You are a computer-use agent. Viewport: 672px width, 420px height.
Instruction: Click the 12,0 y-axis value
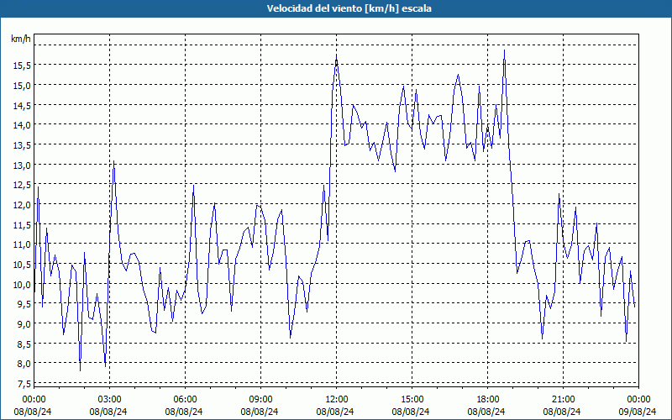(22, 204)
